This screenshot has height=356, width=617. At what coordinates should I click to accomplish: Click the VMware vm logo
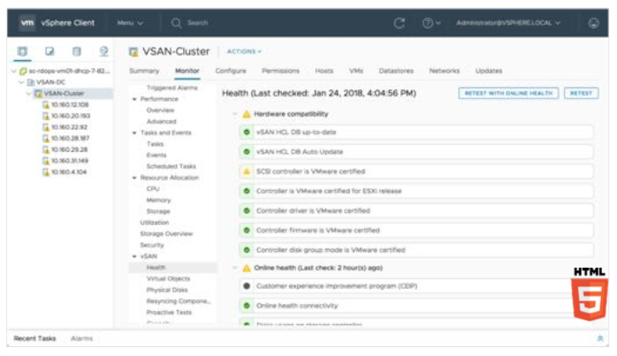click(27, 23)
